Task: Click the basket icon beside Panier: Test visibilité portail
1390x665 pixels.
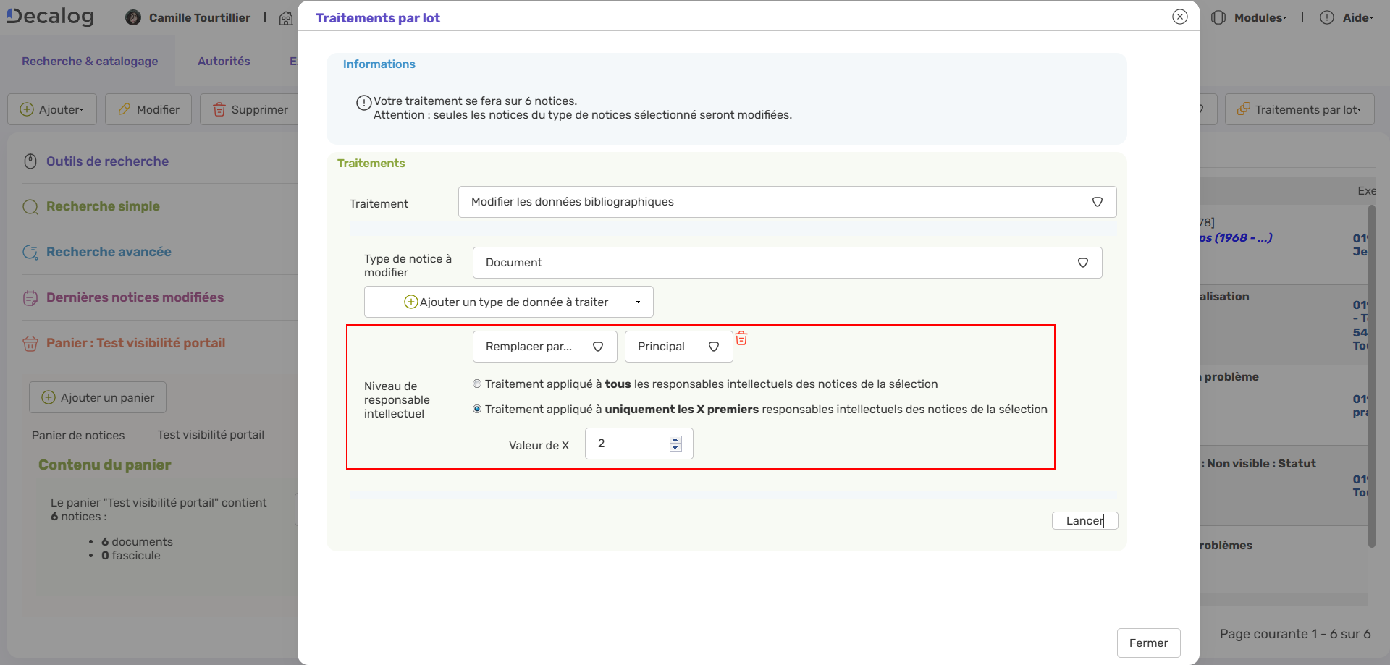Action: (x=30, y=344)
